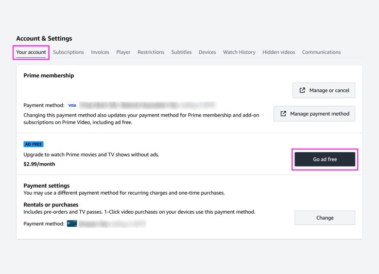Open the Watch History tab
The height and width of the screenshot is (274, 379).
click(239, 52)
